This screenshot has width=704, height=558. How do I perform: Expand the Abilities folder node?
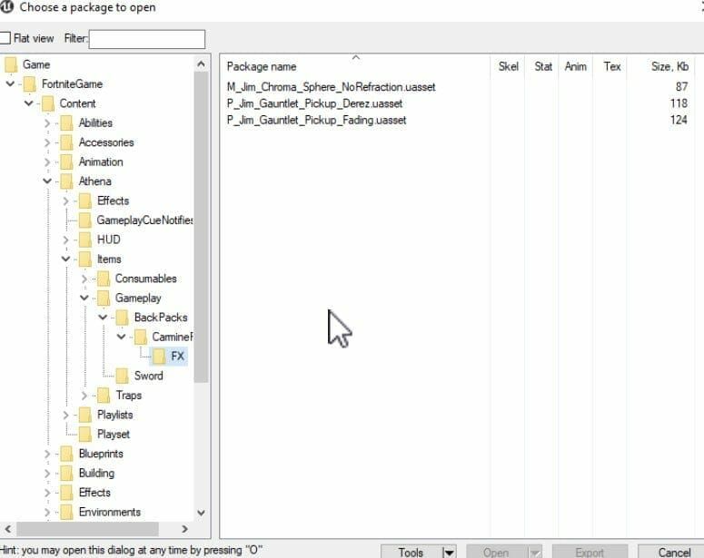click(47, 123)
